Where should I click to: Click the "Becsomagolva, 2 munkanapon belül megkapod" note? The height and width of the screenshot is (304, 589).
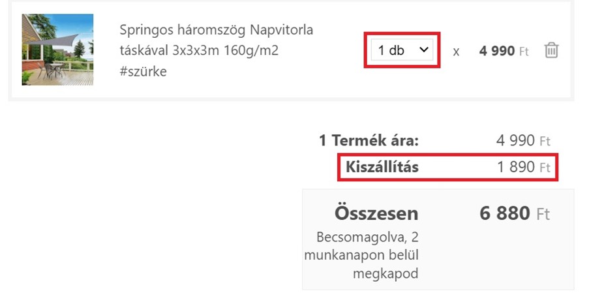(361, 255)
